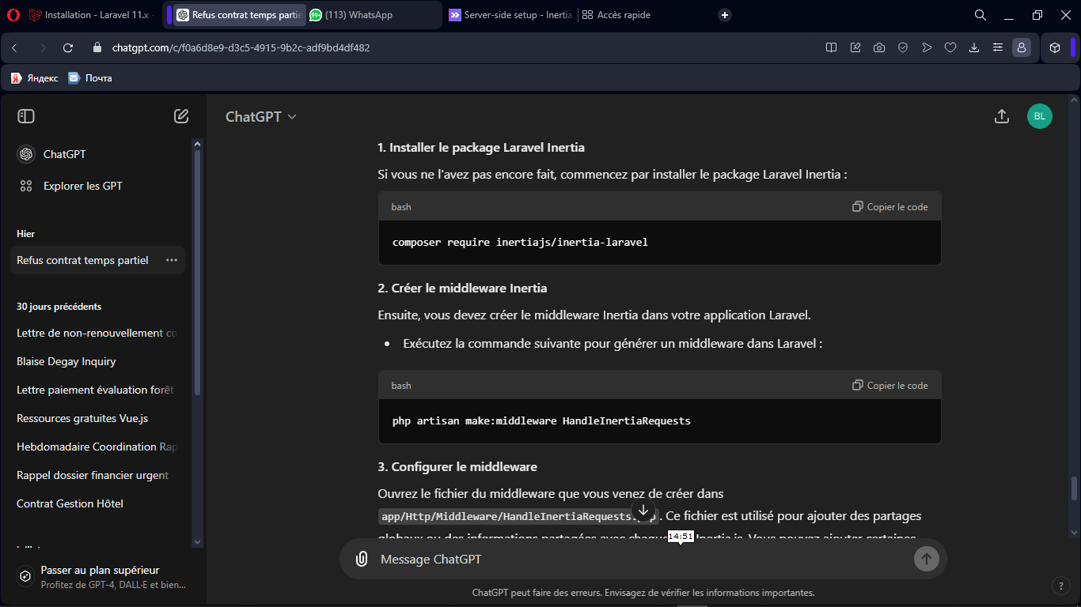1081x607 pixels.
Task: Click the scroll-to-bottom arrow button
Action: pos(643,511)
